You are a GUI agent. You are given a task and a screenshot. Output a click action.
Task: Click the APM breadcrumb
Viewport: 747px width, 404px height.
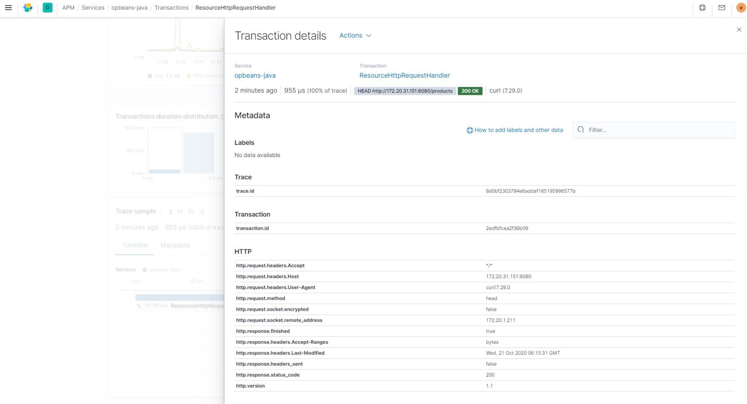(x=68, y=8)
